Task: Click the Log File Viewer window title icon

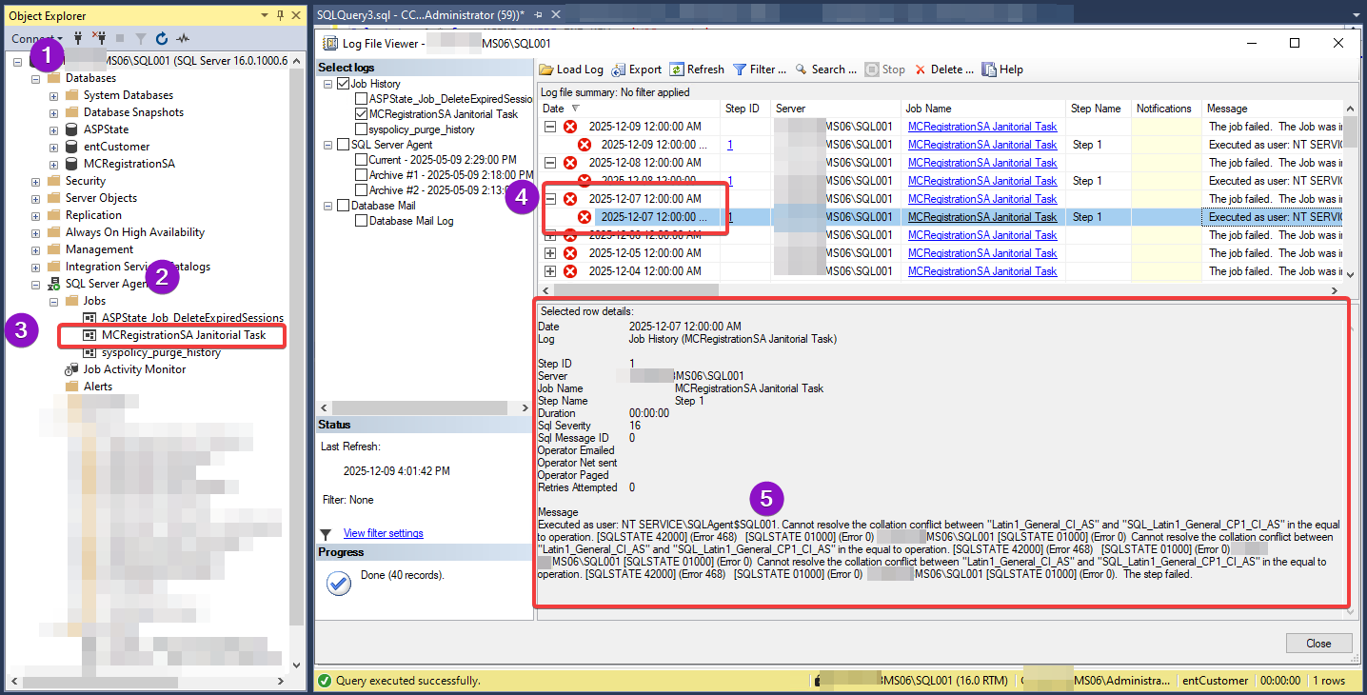Action: point(331,43)
